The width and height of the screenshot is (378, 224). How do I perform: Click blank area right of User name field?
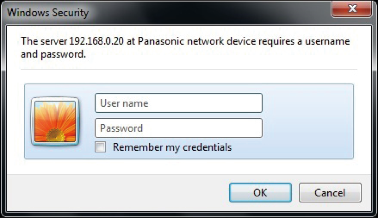pos(308,103)
